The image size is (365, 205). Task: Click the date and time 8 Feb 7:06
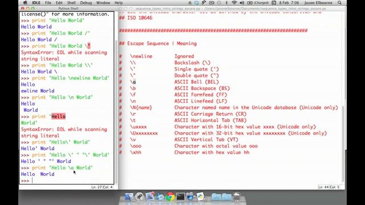coord(289,3)
